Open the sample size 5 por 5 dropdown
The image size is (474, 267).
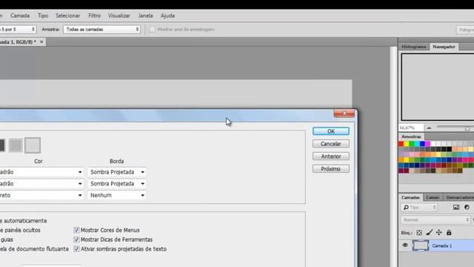click(18, 30)
